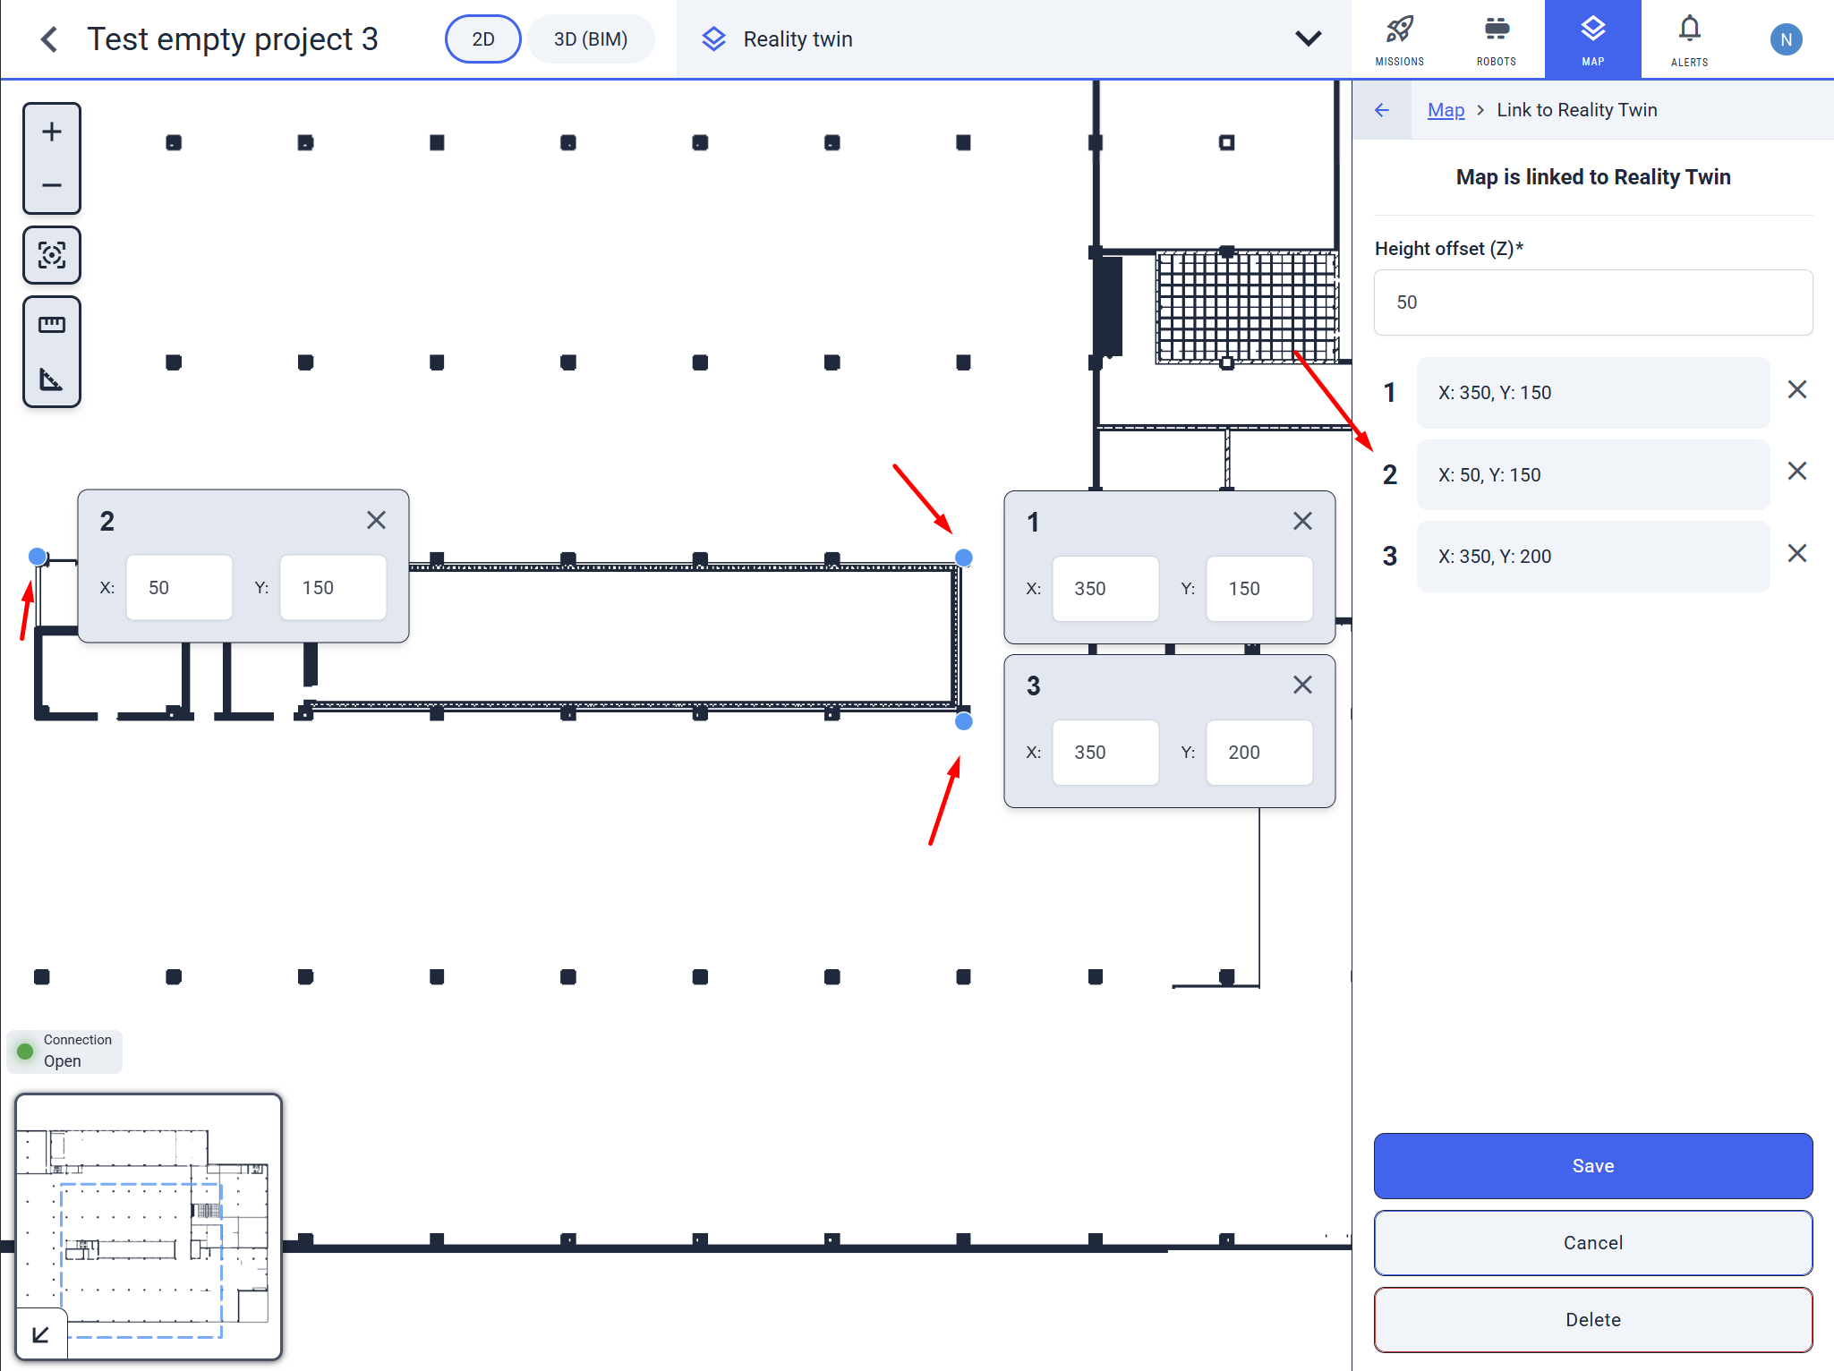Go back using the panel back arrow

coord(1382,110)
